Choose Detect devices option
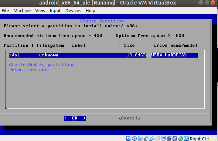218x141 pixels. (x=28, y=69)
